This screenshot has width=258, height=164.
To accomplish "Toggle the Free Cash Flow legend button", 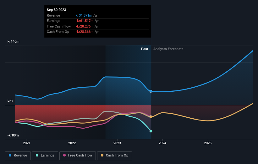I will click(x=78, y=156).
